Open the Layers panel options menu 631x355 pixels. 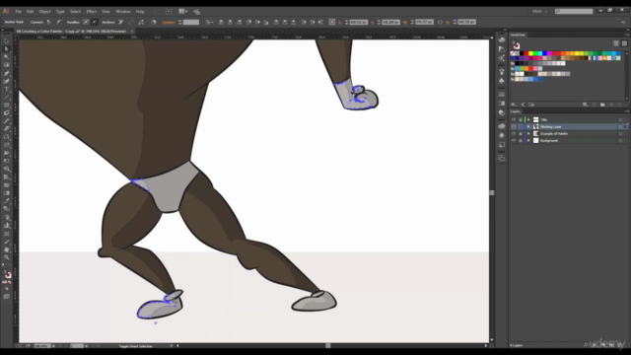tap(626, 111)
